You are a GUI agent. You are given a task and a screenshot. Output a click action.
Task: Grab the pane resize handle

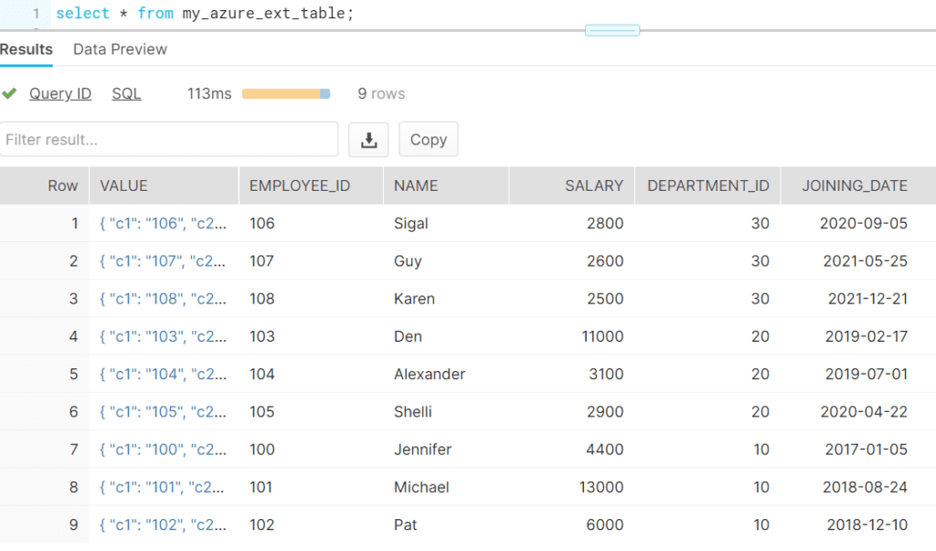coord(612,30)
